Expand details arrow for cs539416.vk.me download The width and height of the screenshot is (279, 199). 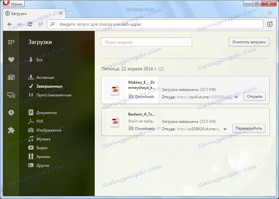pos(225,129)
